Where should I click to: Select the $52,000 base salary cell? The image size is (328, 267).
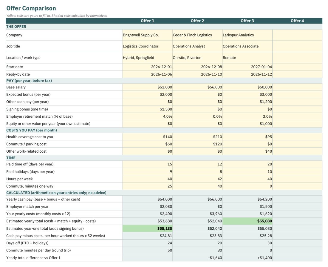point(148,87)
